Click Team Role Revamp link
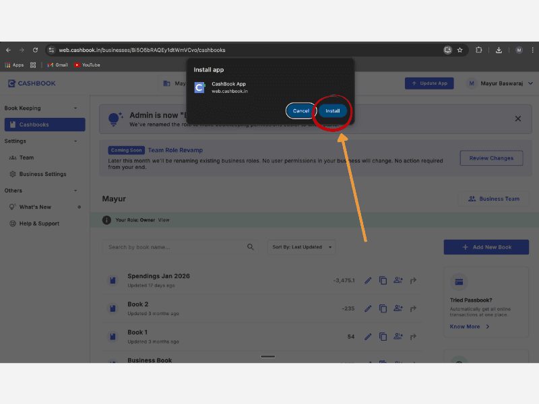The width and height of the screenshot is (539, 404). [x=175, y=150]
